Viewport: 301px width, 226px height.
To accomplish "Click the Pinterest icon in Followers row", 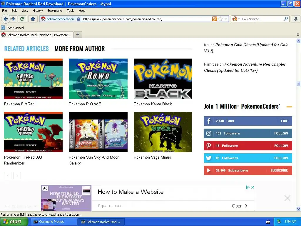I will click(209, 146).
